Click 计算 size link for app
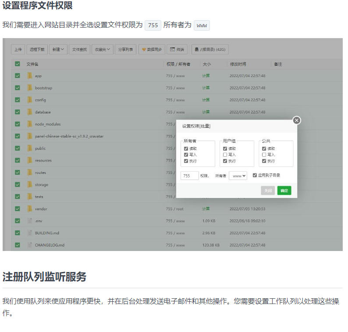The image size is (348, 332). tap(206, 76)
